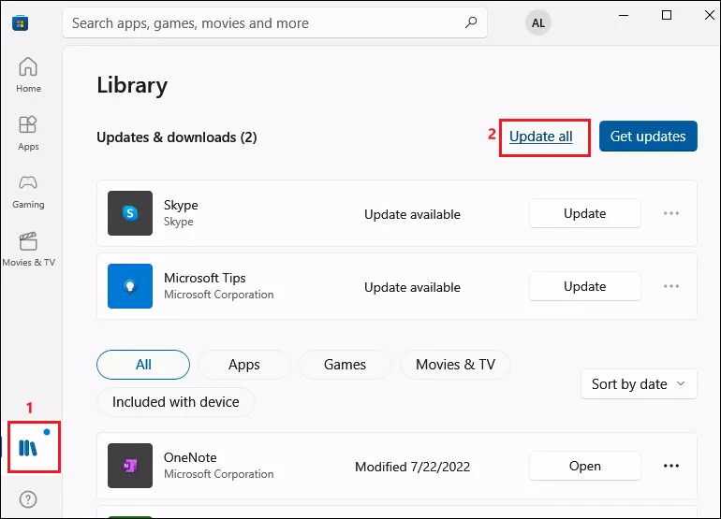Click the Updates & downloads (2) heading
The width and height of the screenshot is (721, 519).
[x=177, y=137]
